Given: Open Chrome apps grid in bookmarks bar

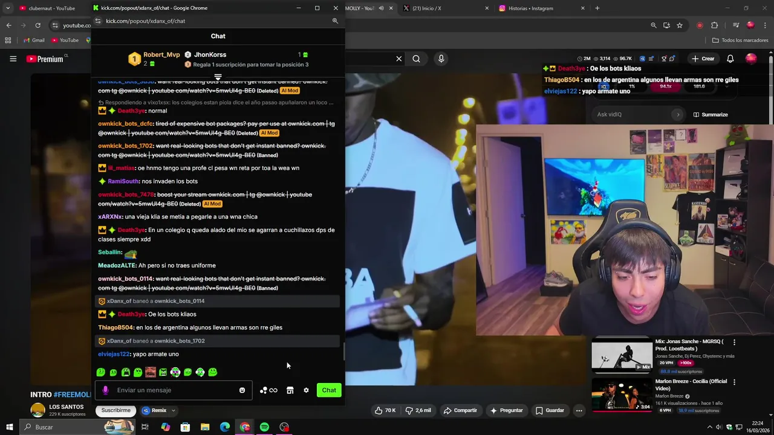Looking at the screenshot, I should pos(8,40).
